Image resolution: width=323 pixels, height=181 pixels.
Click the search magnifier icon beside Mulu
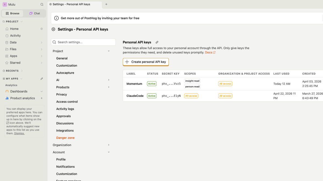coord(42,5)
